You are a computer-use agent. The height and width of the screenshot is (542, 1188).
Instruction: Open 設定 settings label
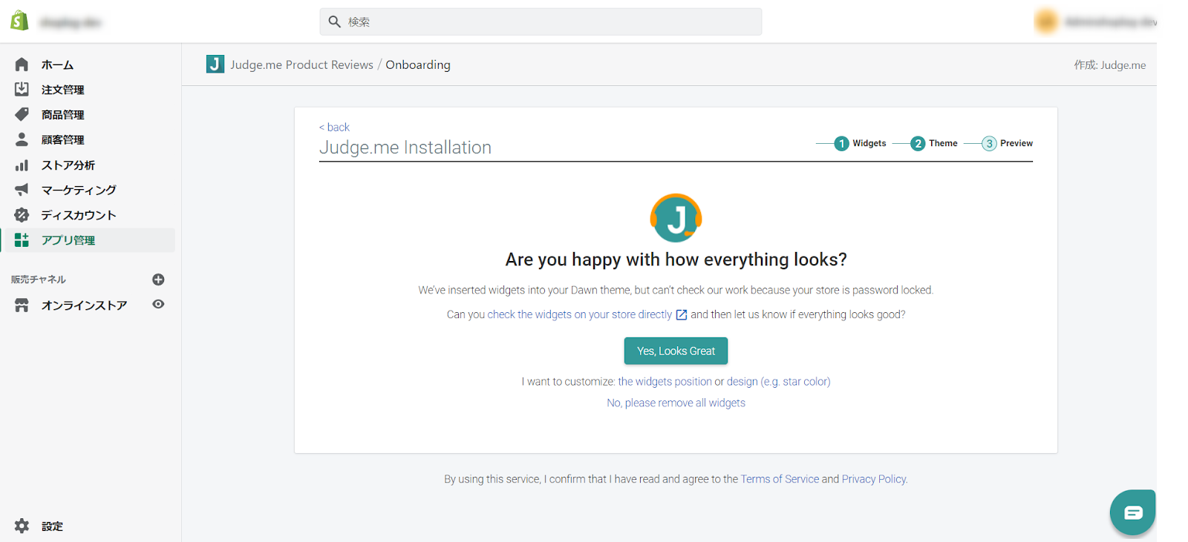[52, 526]
